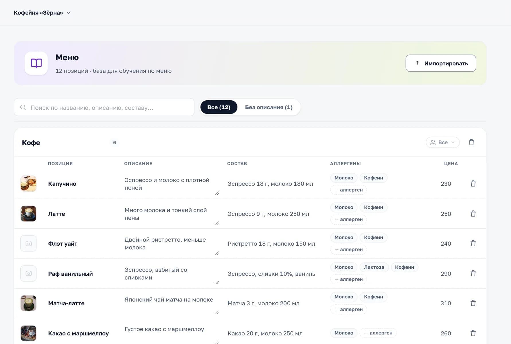Click composition «Ристретто 18 г, молоко 150 мл»
Image resolution: width=511 pixels, height=344 pixels.
[x=271, y=244]
